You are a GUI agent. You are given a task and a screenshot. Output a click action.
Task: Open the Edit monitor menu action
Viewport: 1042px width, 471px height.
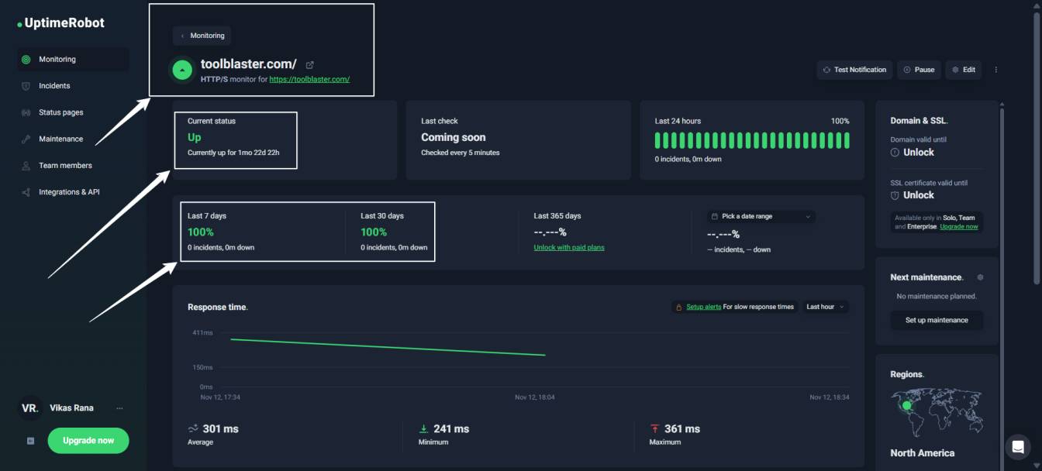point(964,70)
